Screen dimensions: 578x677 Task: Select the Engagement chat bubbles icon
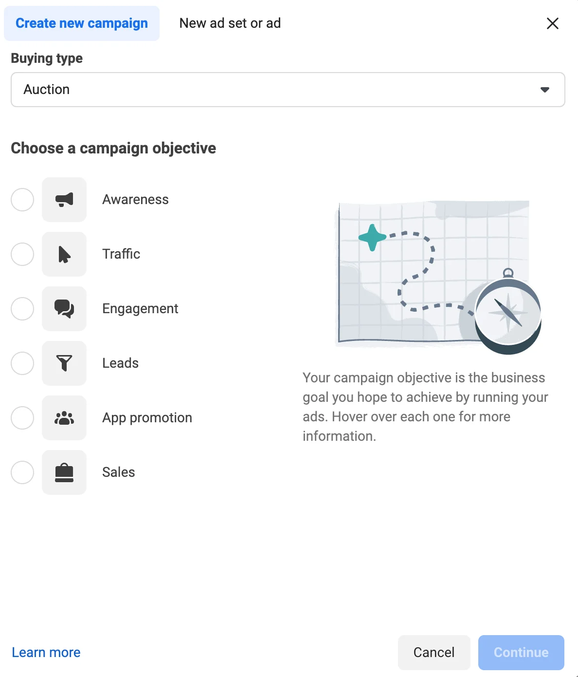(64, 308)
